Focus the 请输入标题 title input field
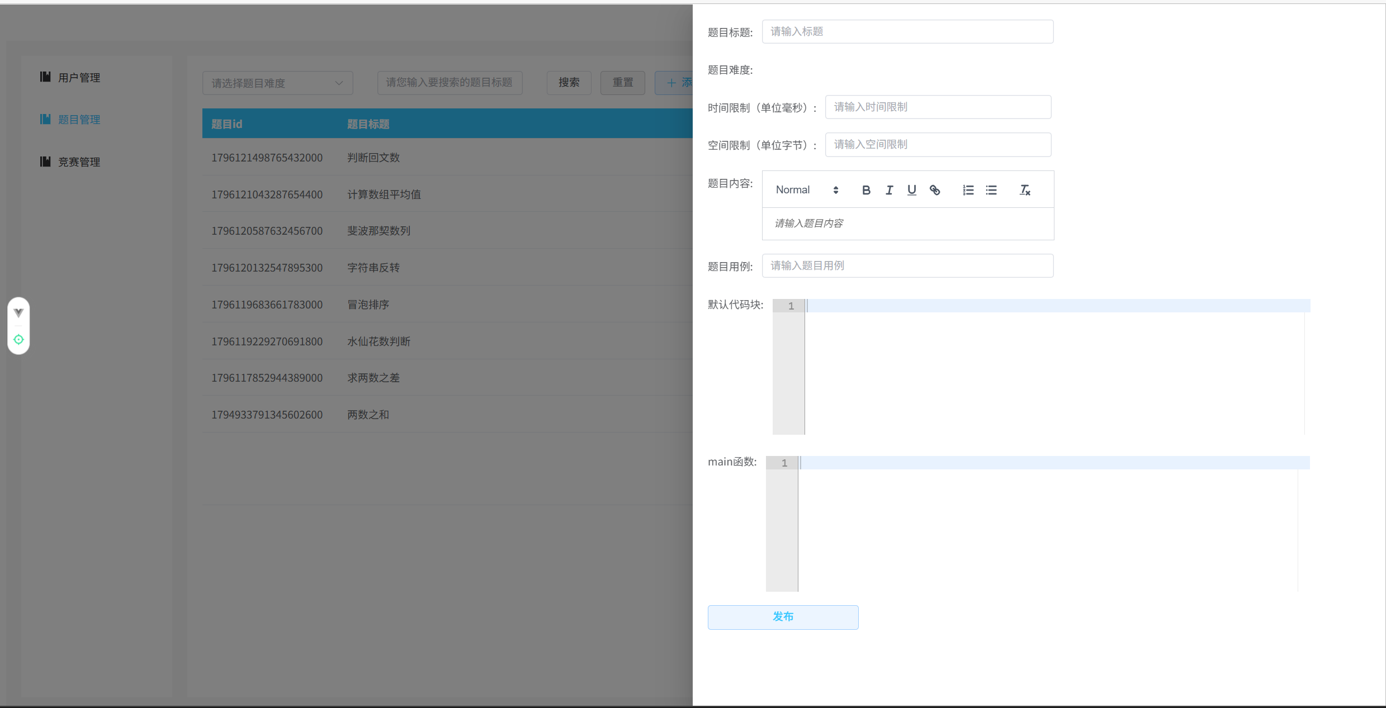 (x=907, y=32)
